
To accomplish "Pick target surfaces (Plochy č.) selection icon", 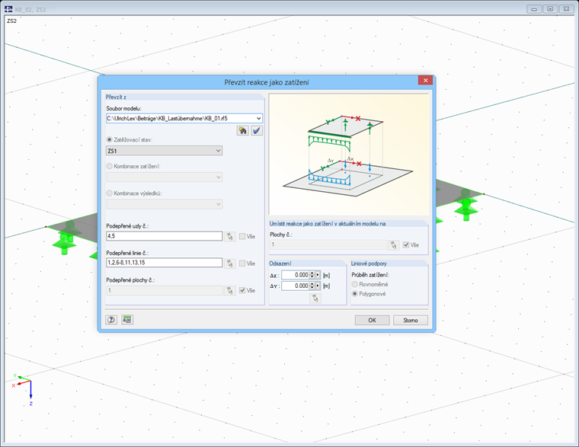I will point(394,244).
